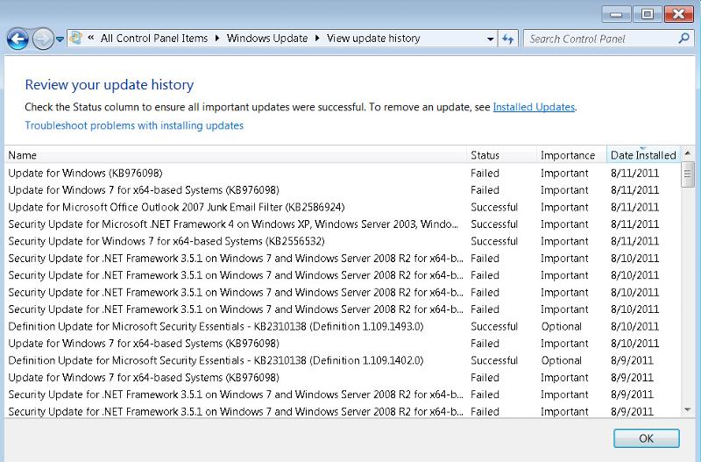Click the scrollbar up arrow
The height and width of the screenshot is (462, 701).
pos(688,153)
